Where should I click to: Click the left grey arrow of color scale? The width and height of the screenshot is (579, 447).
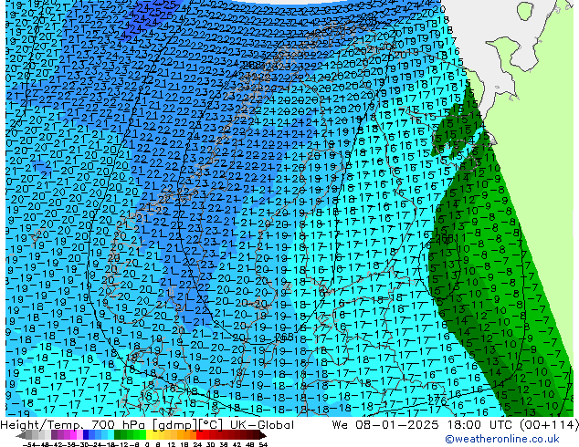click(20, 435)
